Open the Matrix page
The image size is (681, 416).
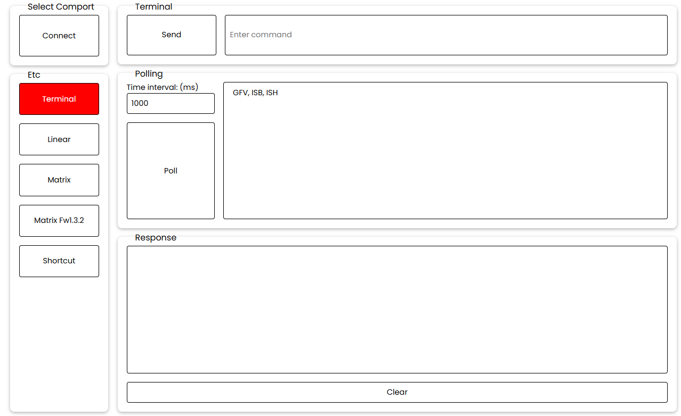pos(59,180)
